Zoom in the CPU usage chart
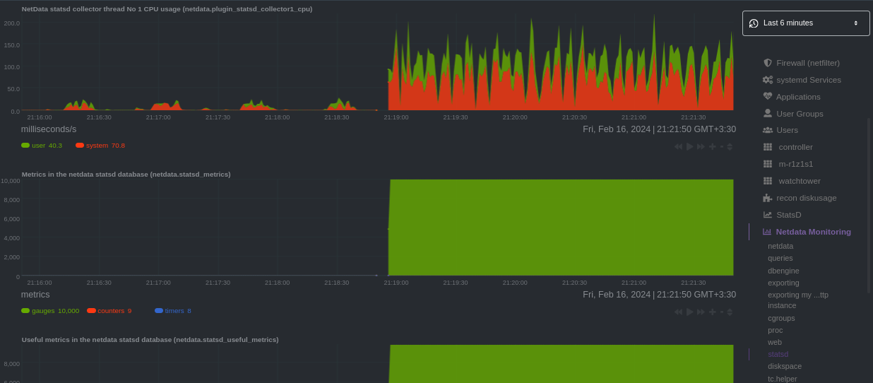This screenshot has height=383, width=873. (713, 146)
